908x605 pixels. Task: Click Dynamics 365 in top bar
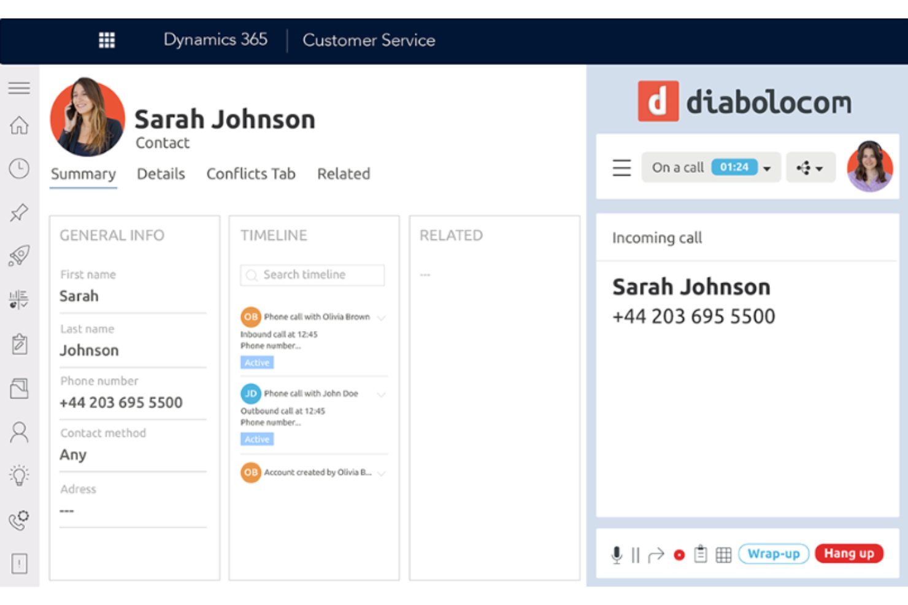click(215, 40)
